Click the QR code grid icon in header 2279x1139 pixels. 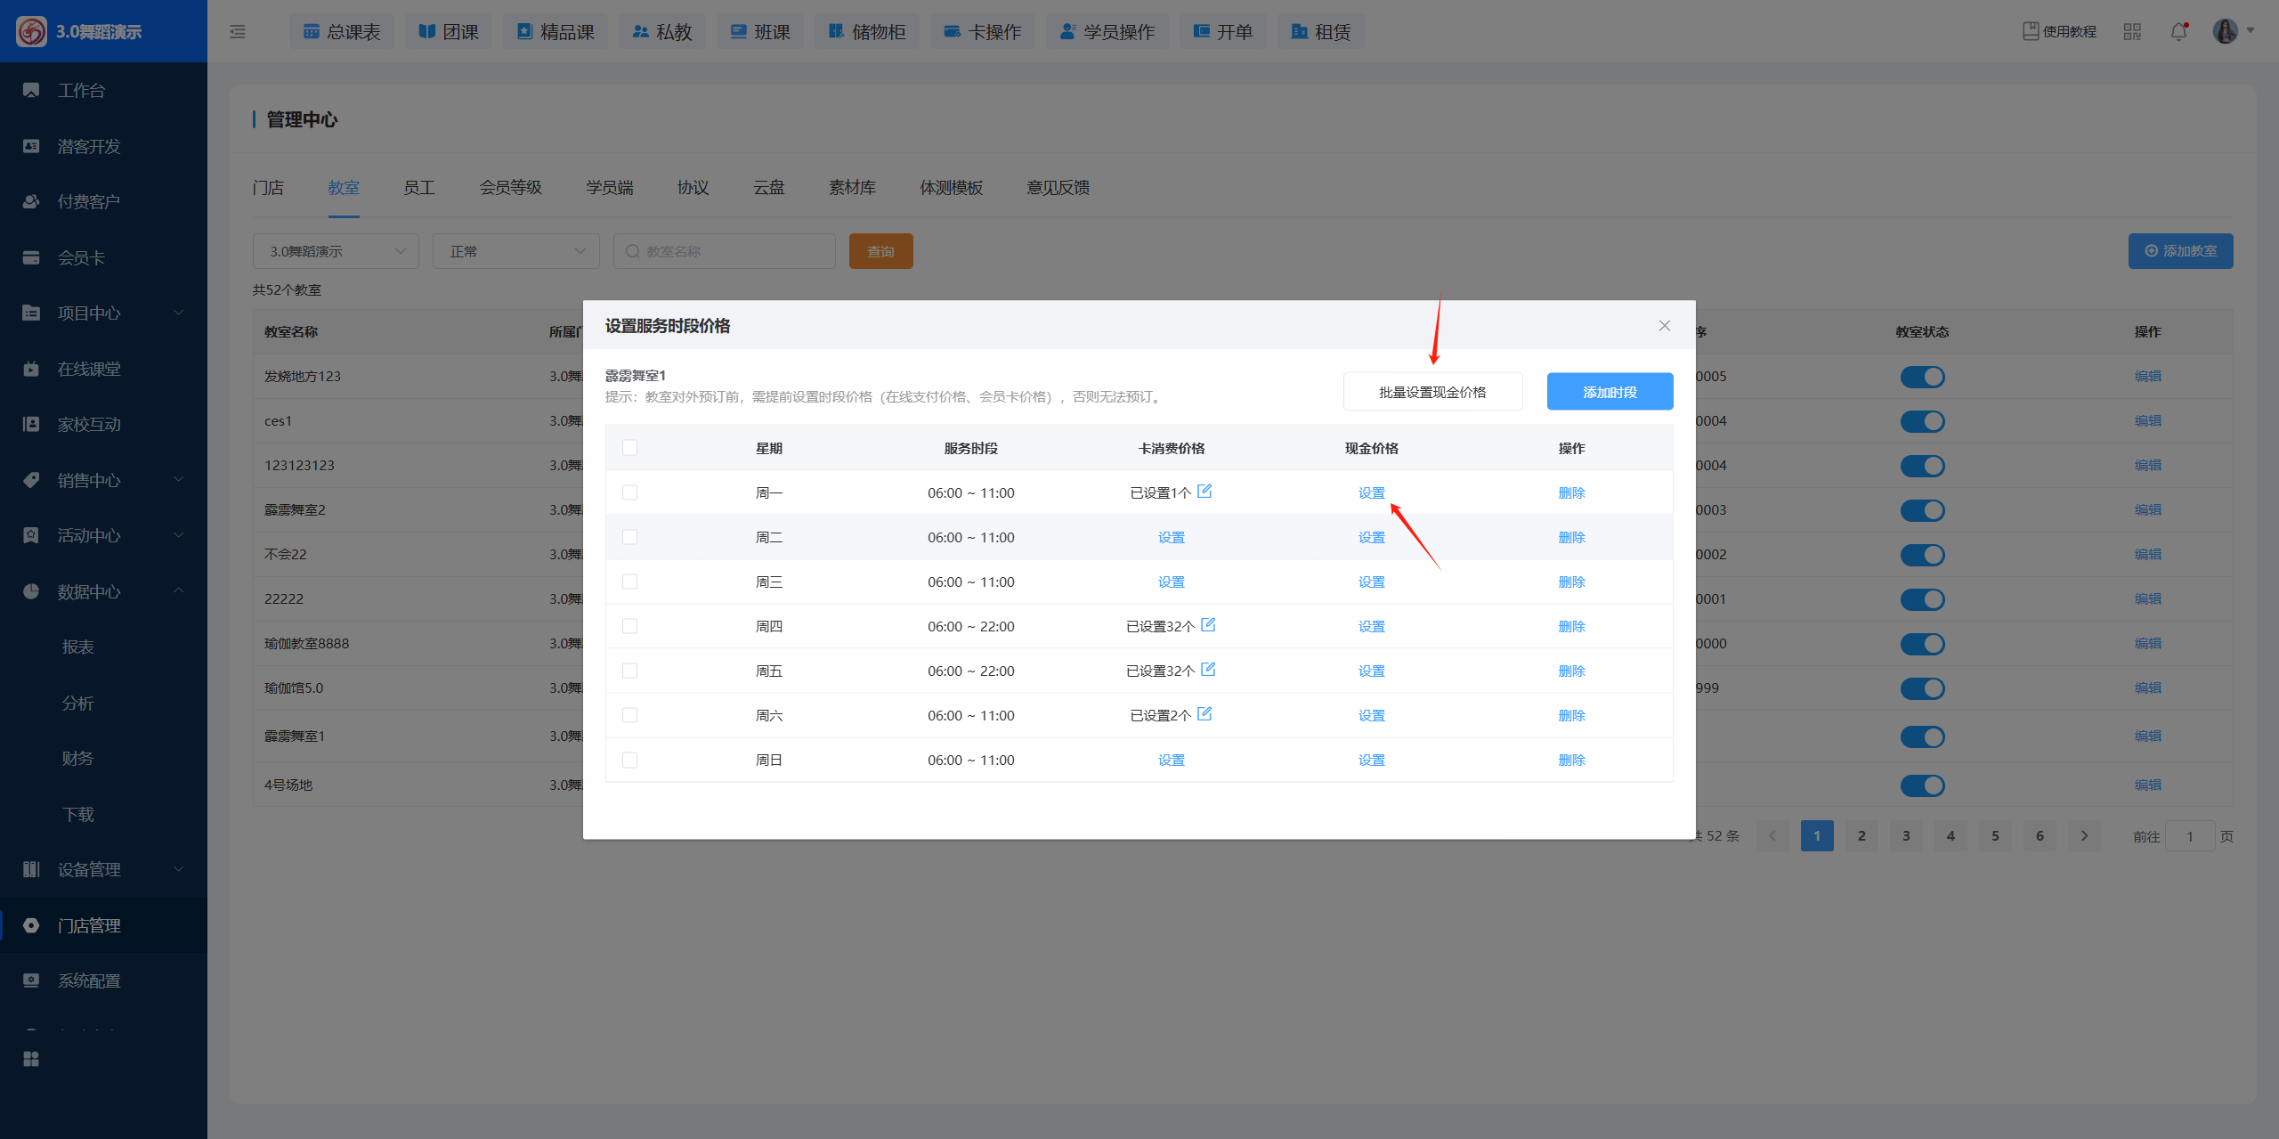click(x=2132, y=31)
